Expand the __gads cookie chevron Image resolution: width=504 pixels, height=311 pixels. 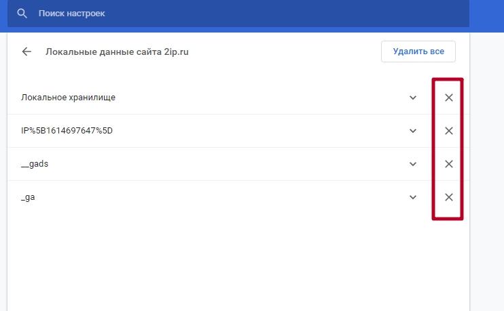(x=413, y=164)
